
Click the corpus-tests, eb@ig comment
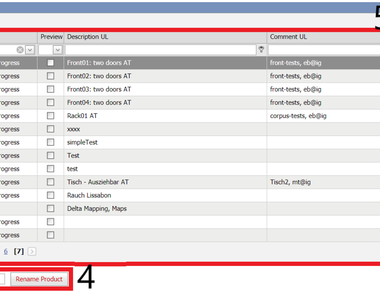coord(298,116)
